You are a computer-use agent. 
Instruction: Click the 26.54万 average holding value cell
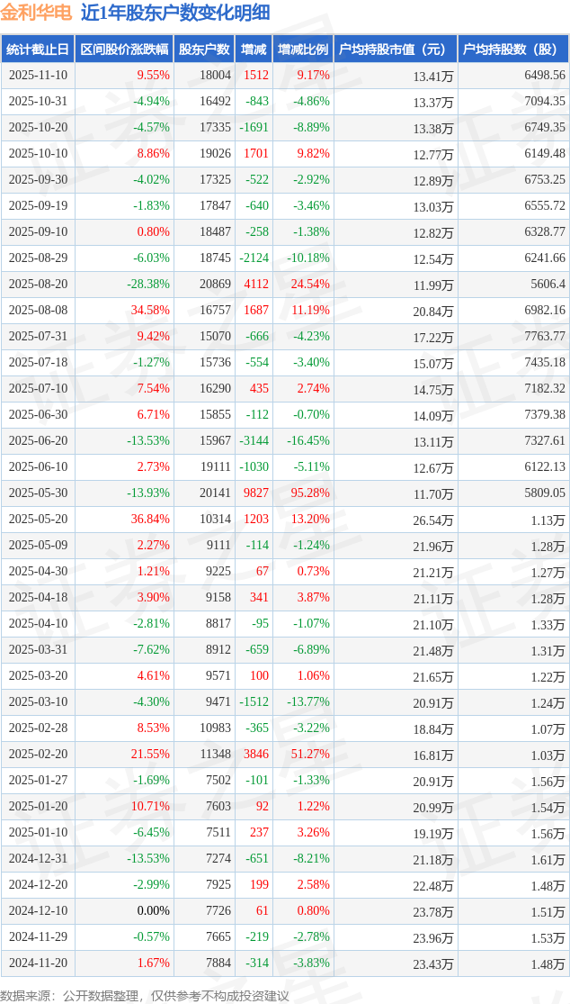432,520
